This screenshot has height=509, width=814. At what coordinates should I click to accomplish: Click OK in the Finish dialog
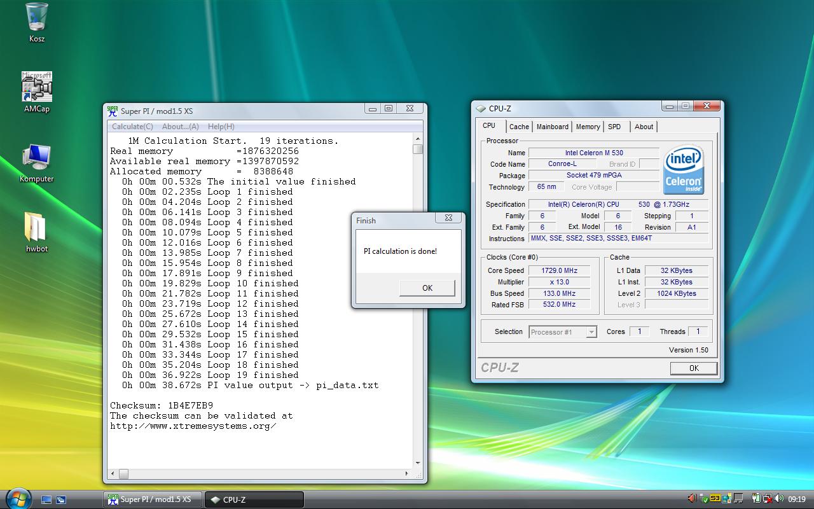(x=427, y=288)
